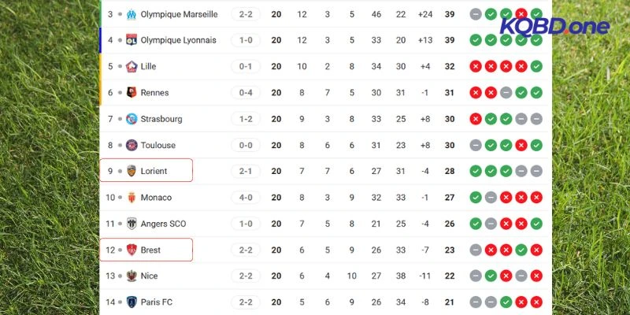Click the Strasbourg club logo
The image size is (630, 315).
click(x=132, y=119)
